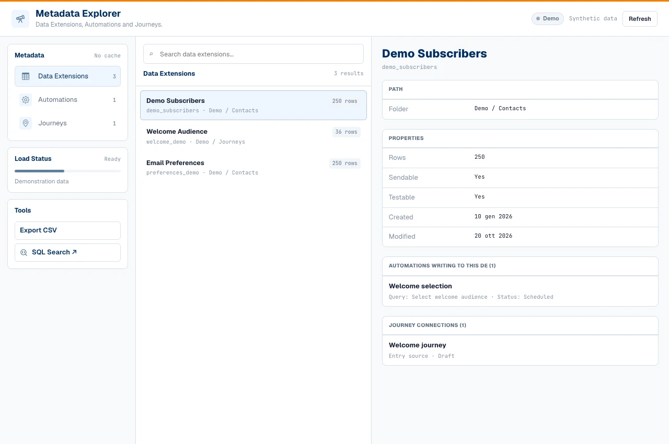Click the Journeys map pin icon
The image size is (669, 444).
tap(26, 123)
